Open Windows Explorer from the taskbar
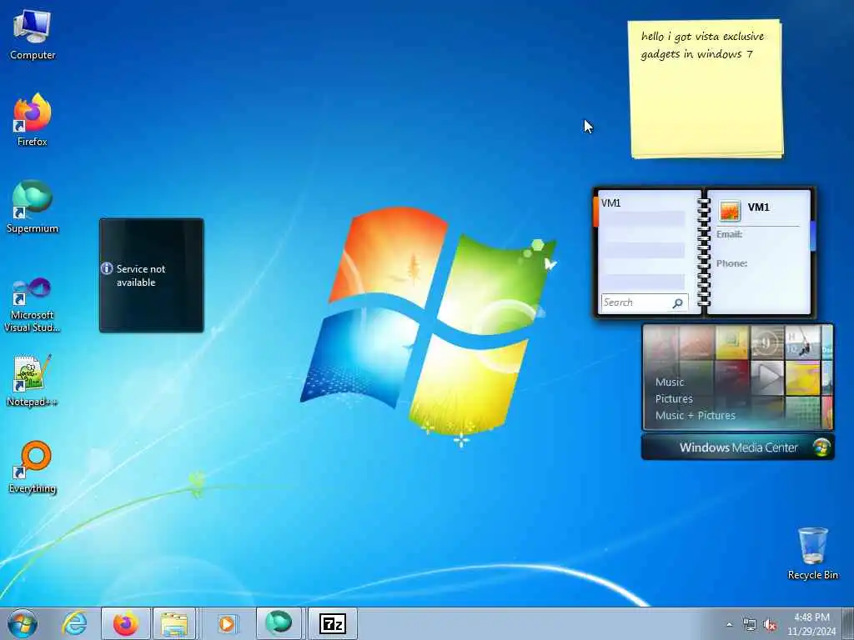This screenshot has height=640, width=854. click(174, 623)
